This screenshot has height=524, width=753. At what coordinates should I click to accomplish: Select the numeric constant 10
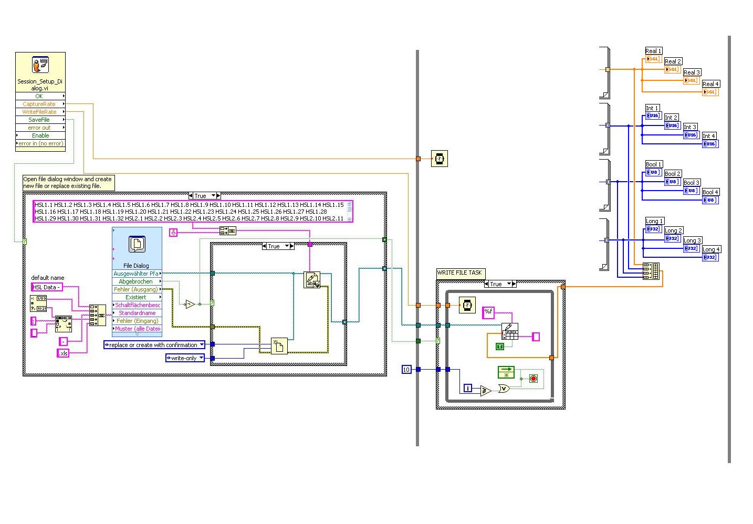pos(406,370)
